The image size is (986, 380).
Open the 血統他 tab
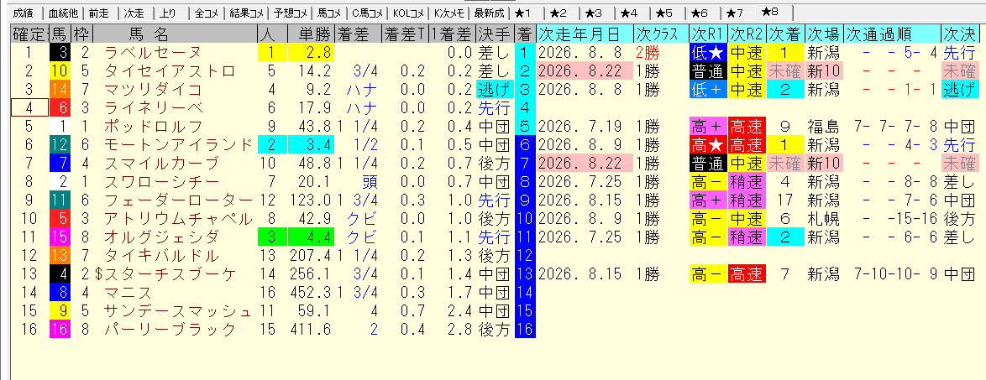(64, 13)
